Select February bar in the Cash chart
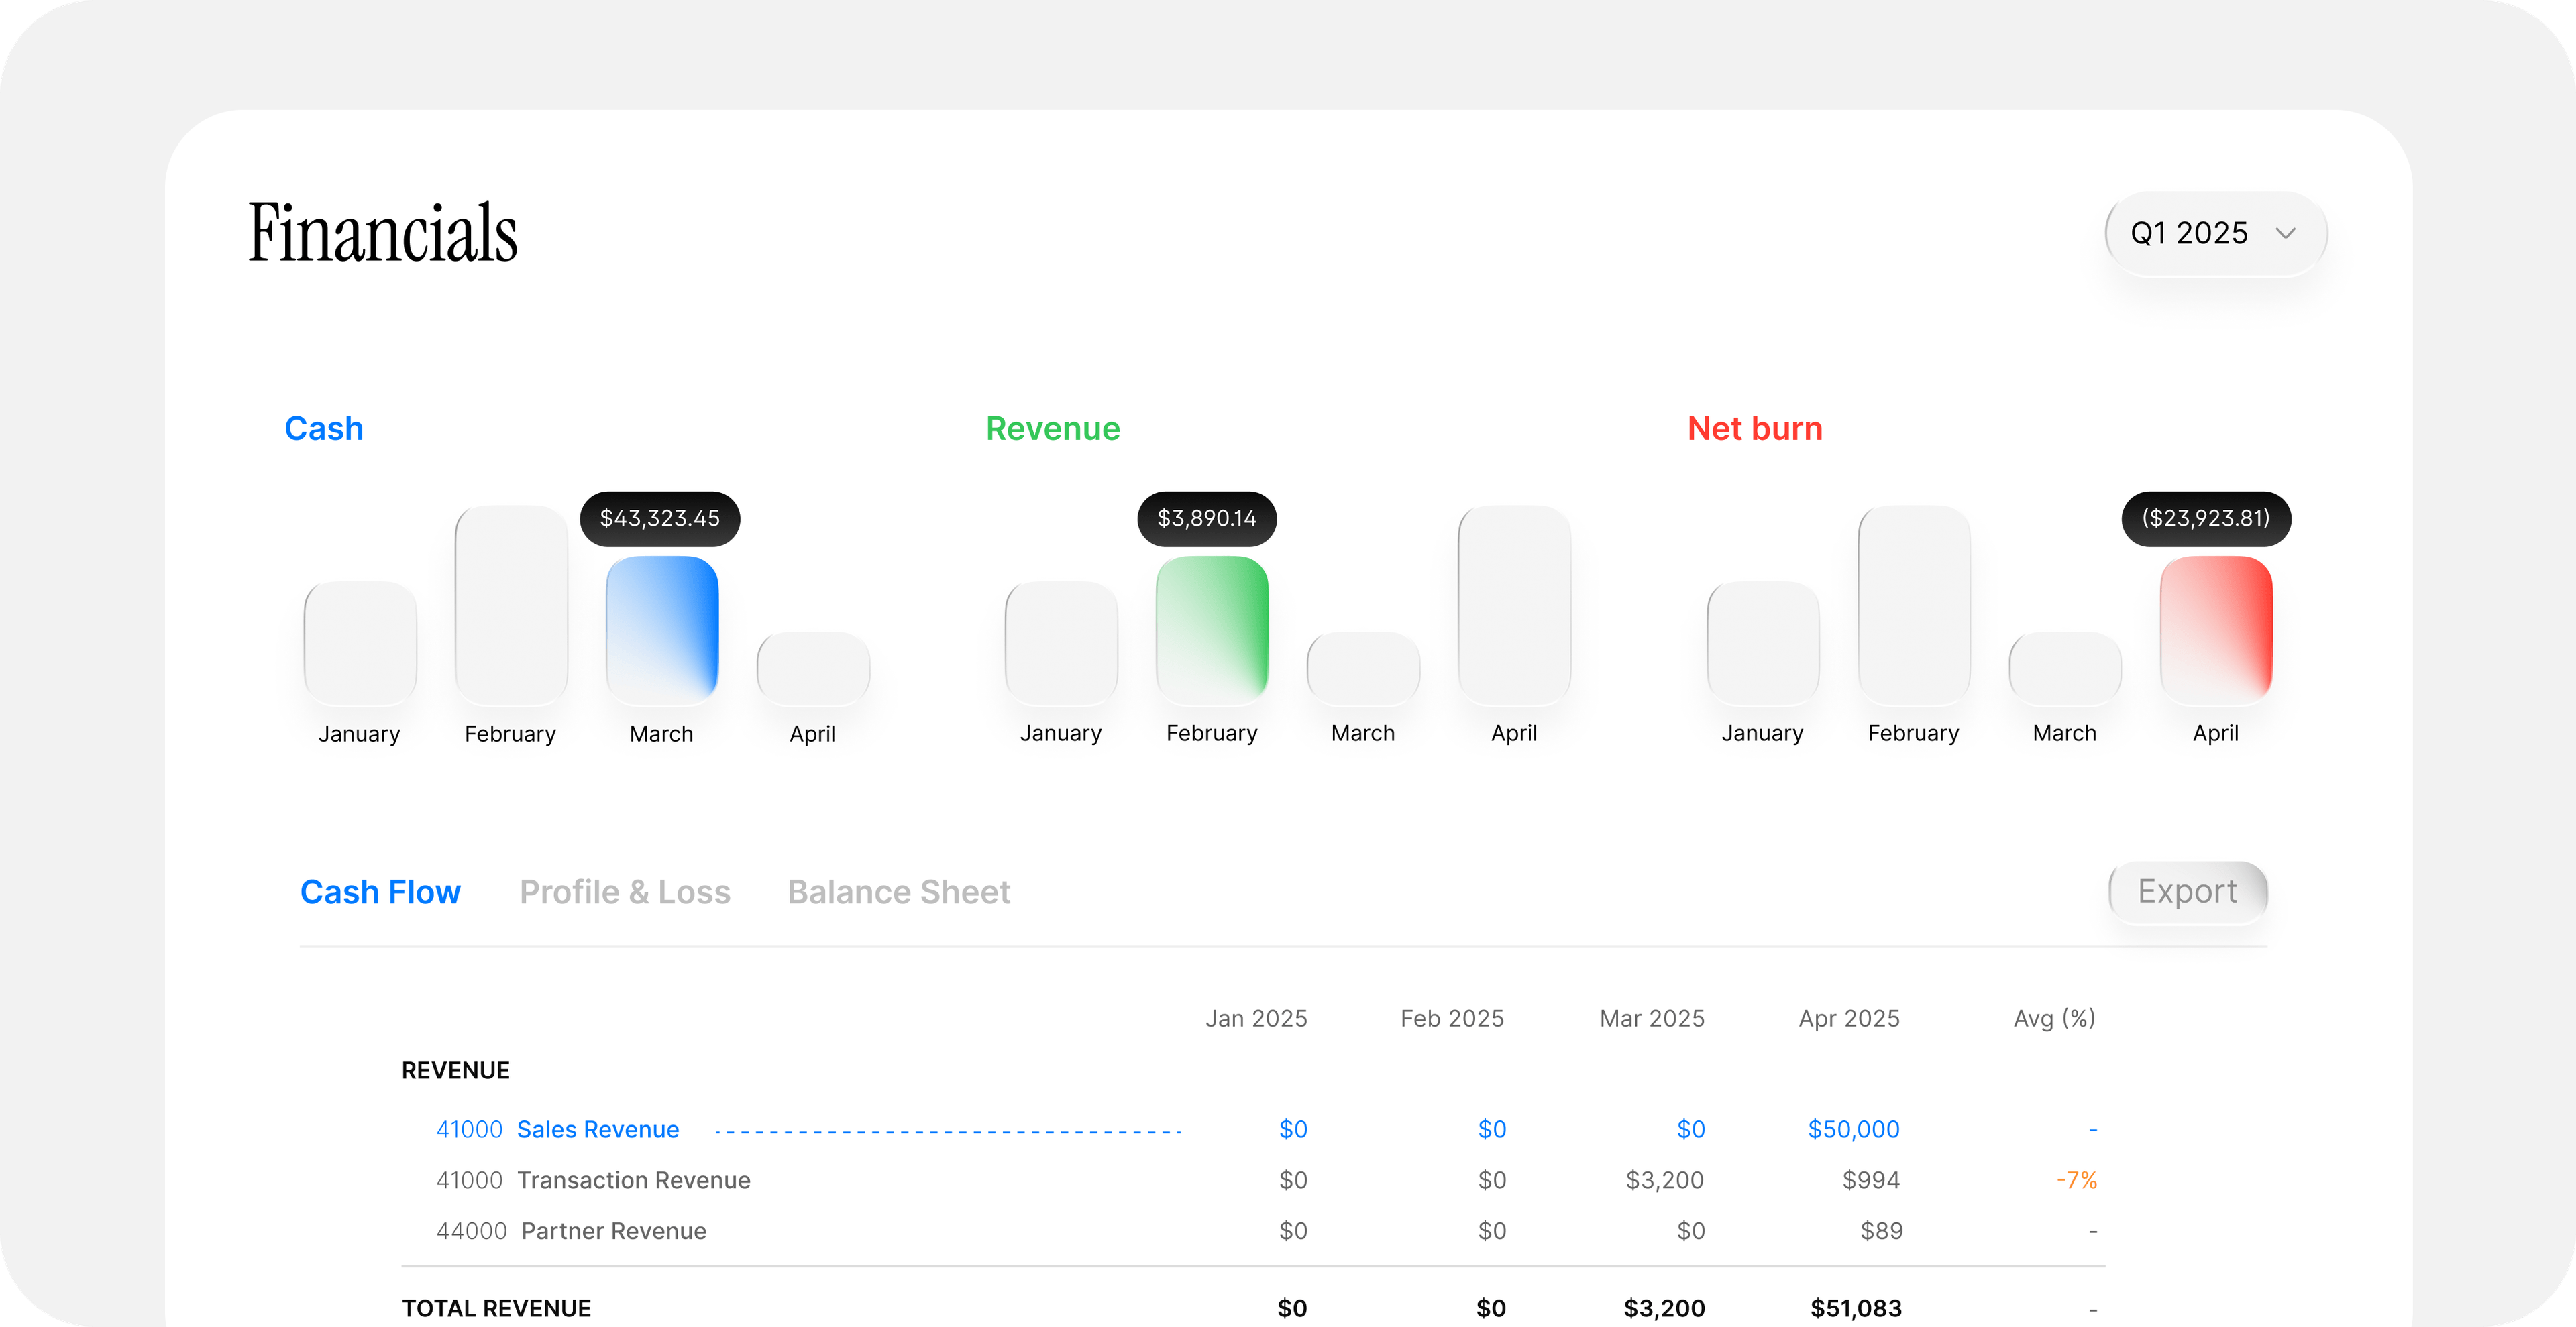Image resolution: width=2576 pixels, height=1327 pixels. (x=511, y=605)
